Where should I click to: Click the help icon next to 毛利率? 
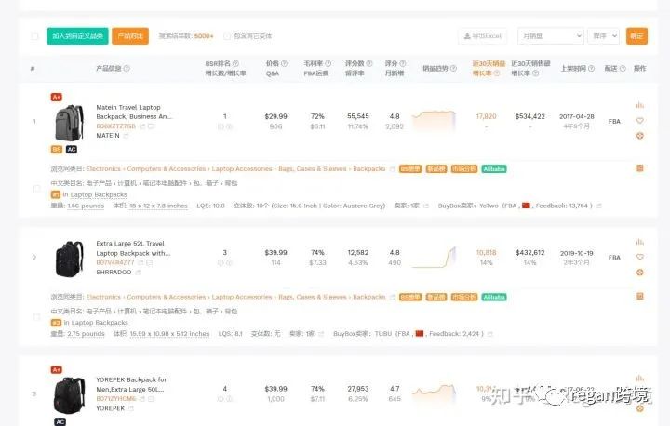pos(328,63)
